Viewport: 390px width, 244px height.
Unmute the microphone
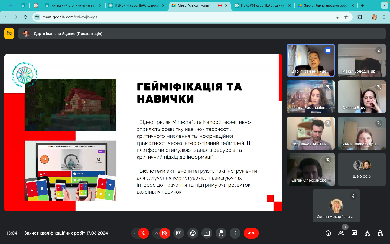click(144, 233)
